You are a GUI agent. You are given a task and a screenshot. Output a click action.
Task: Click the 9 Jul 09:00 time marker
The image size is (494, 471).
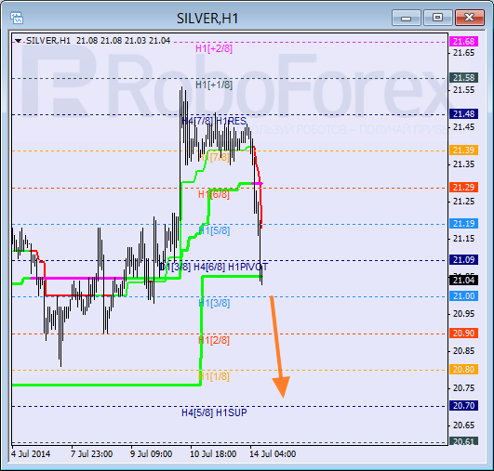pos(152,454)
